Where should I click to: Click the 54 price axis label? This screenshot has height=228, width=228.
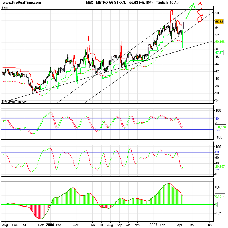[217, 28]
